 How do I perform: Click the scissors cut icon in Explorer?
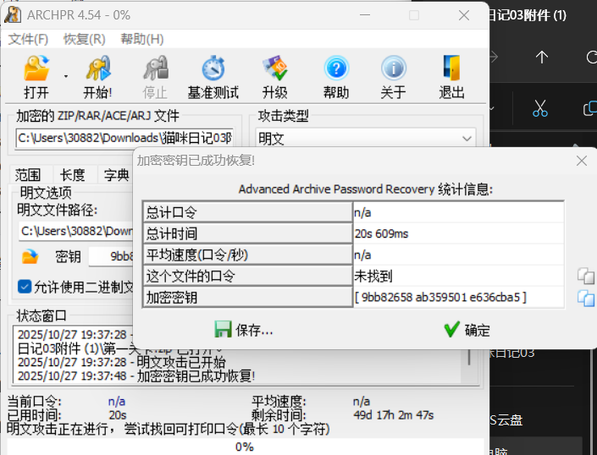pos(540,108)
